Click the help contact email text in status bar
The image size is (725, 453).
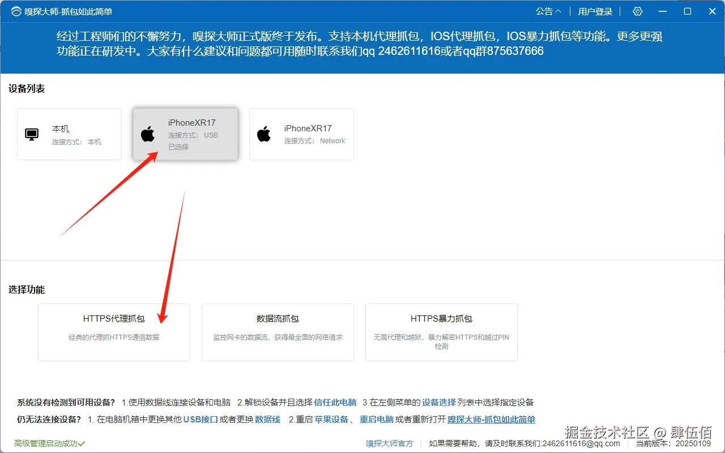[x=524, y=443]
